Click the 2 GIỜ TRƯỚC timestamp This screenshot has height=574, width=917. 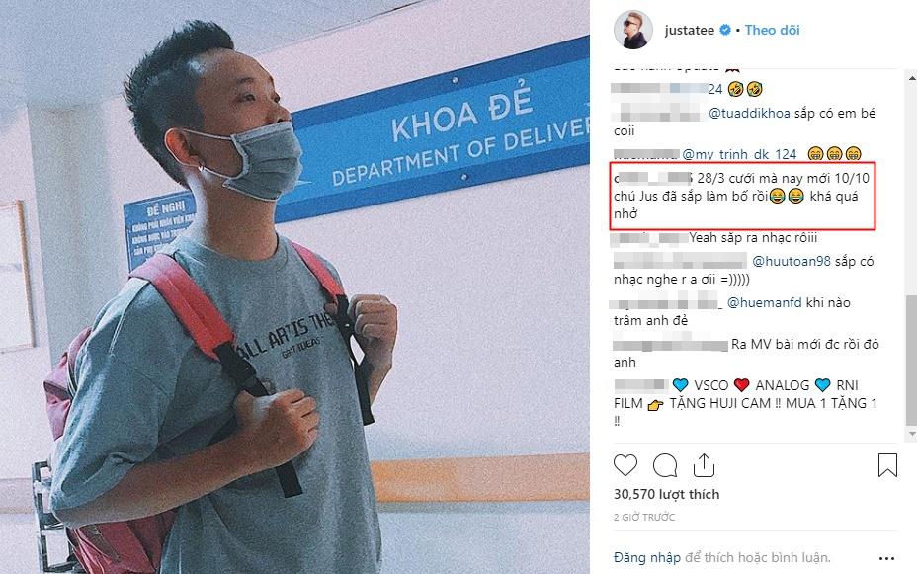644,518
